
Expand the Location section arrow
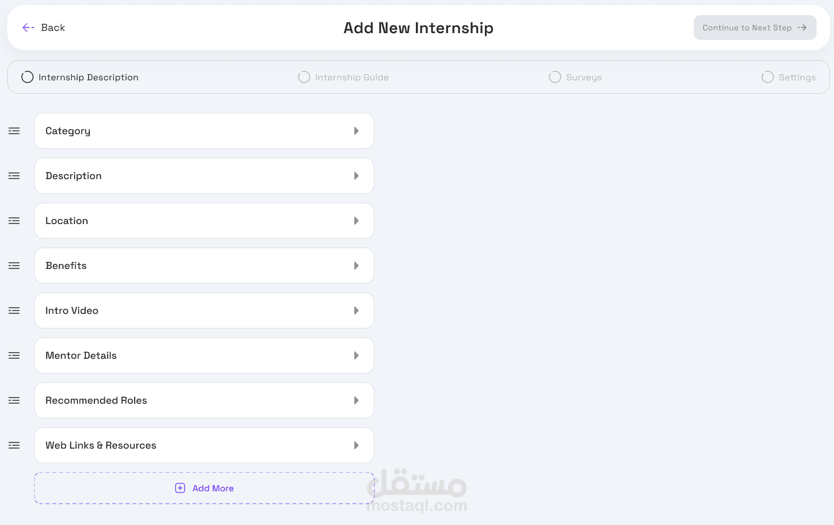click(x=356, y=221)
